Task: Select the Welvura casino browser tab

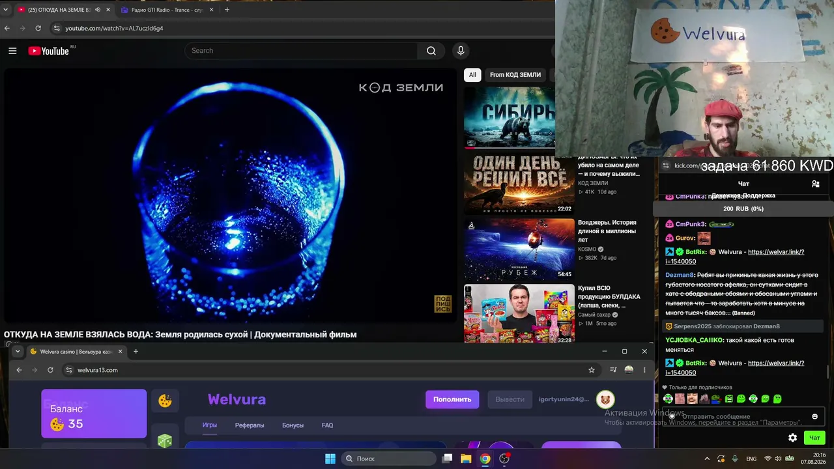Action: [x=76, y=352]
